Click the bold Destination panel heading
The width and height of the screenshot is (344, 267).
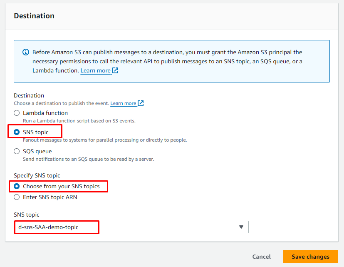[34, 16]
